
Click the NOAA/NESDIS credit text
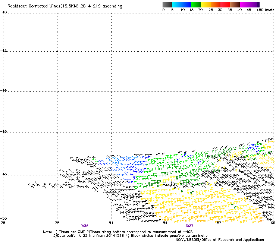[220, 240]
